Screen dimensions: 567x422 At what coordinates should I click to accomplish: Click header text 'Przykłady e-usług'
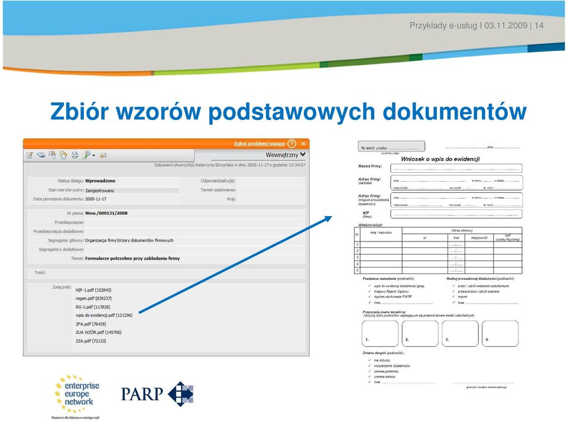click(x=443, y=25)
